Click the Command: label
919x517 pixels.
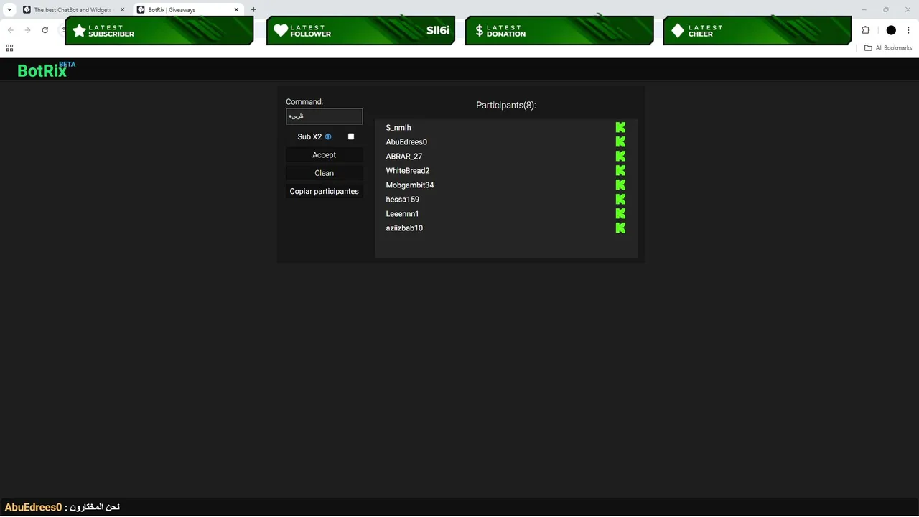(304, 102)
